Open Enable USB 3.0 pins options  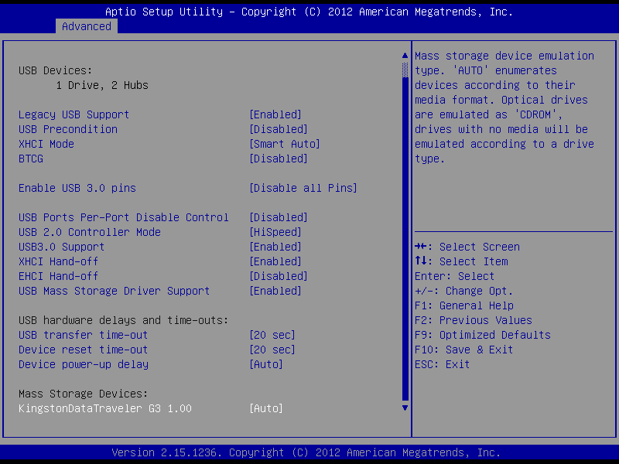(x=303, y=188)
